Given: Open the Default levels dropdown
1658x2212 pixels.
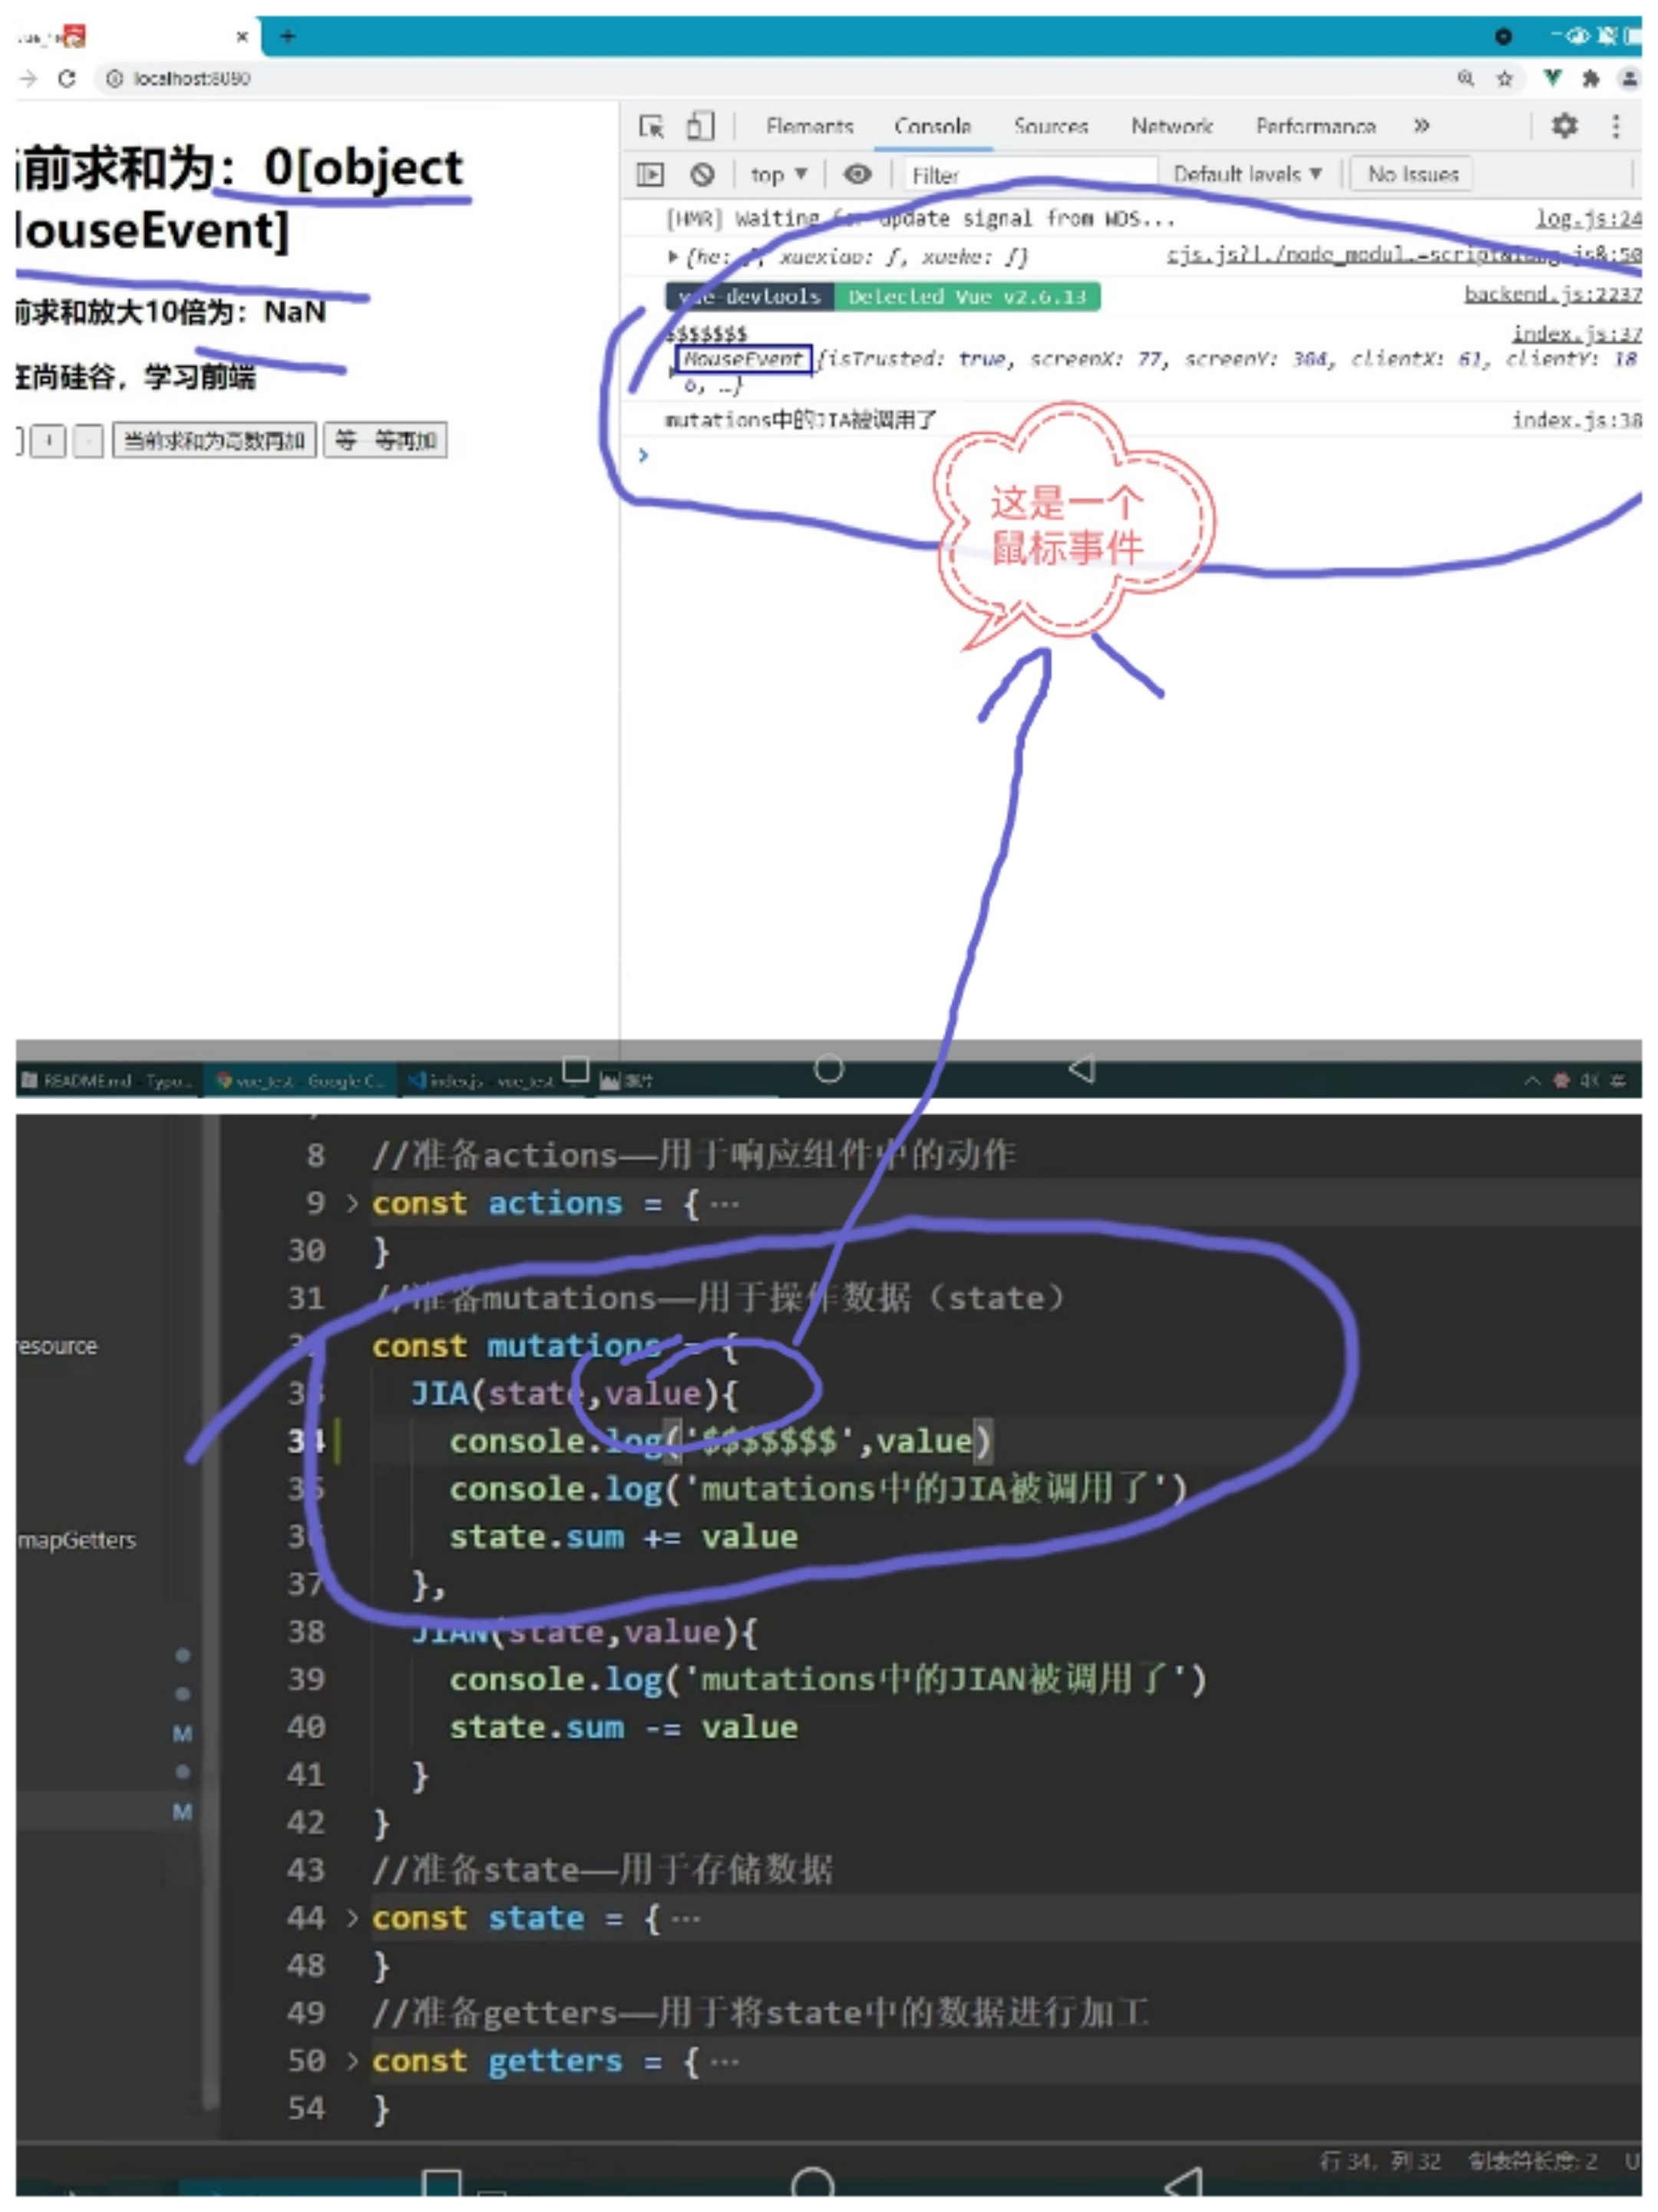Looking at the screenshot, I should coord(1247,175).
